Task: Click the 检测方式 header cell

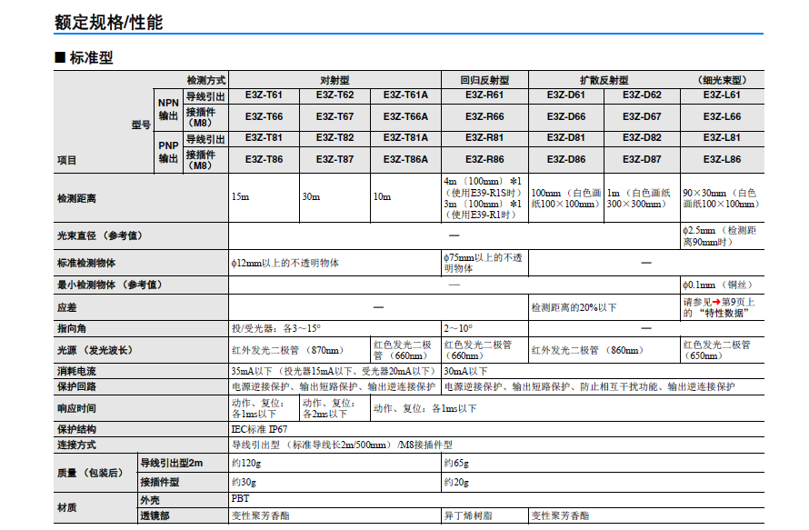Action: click(x=205, y=80)
